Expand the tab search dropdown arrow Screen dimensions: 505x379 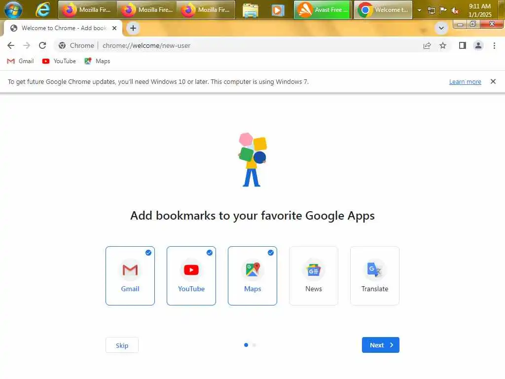pos(441,28)
